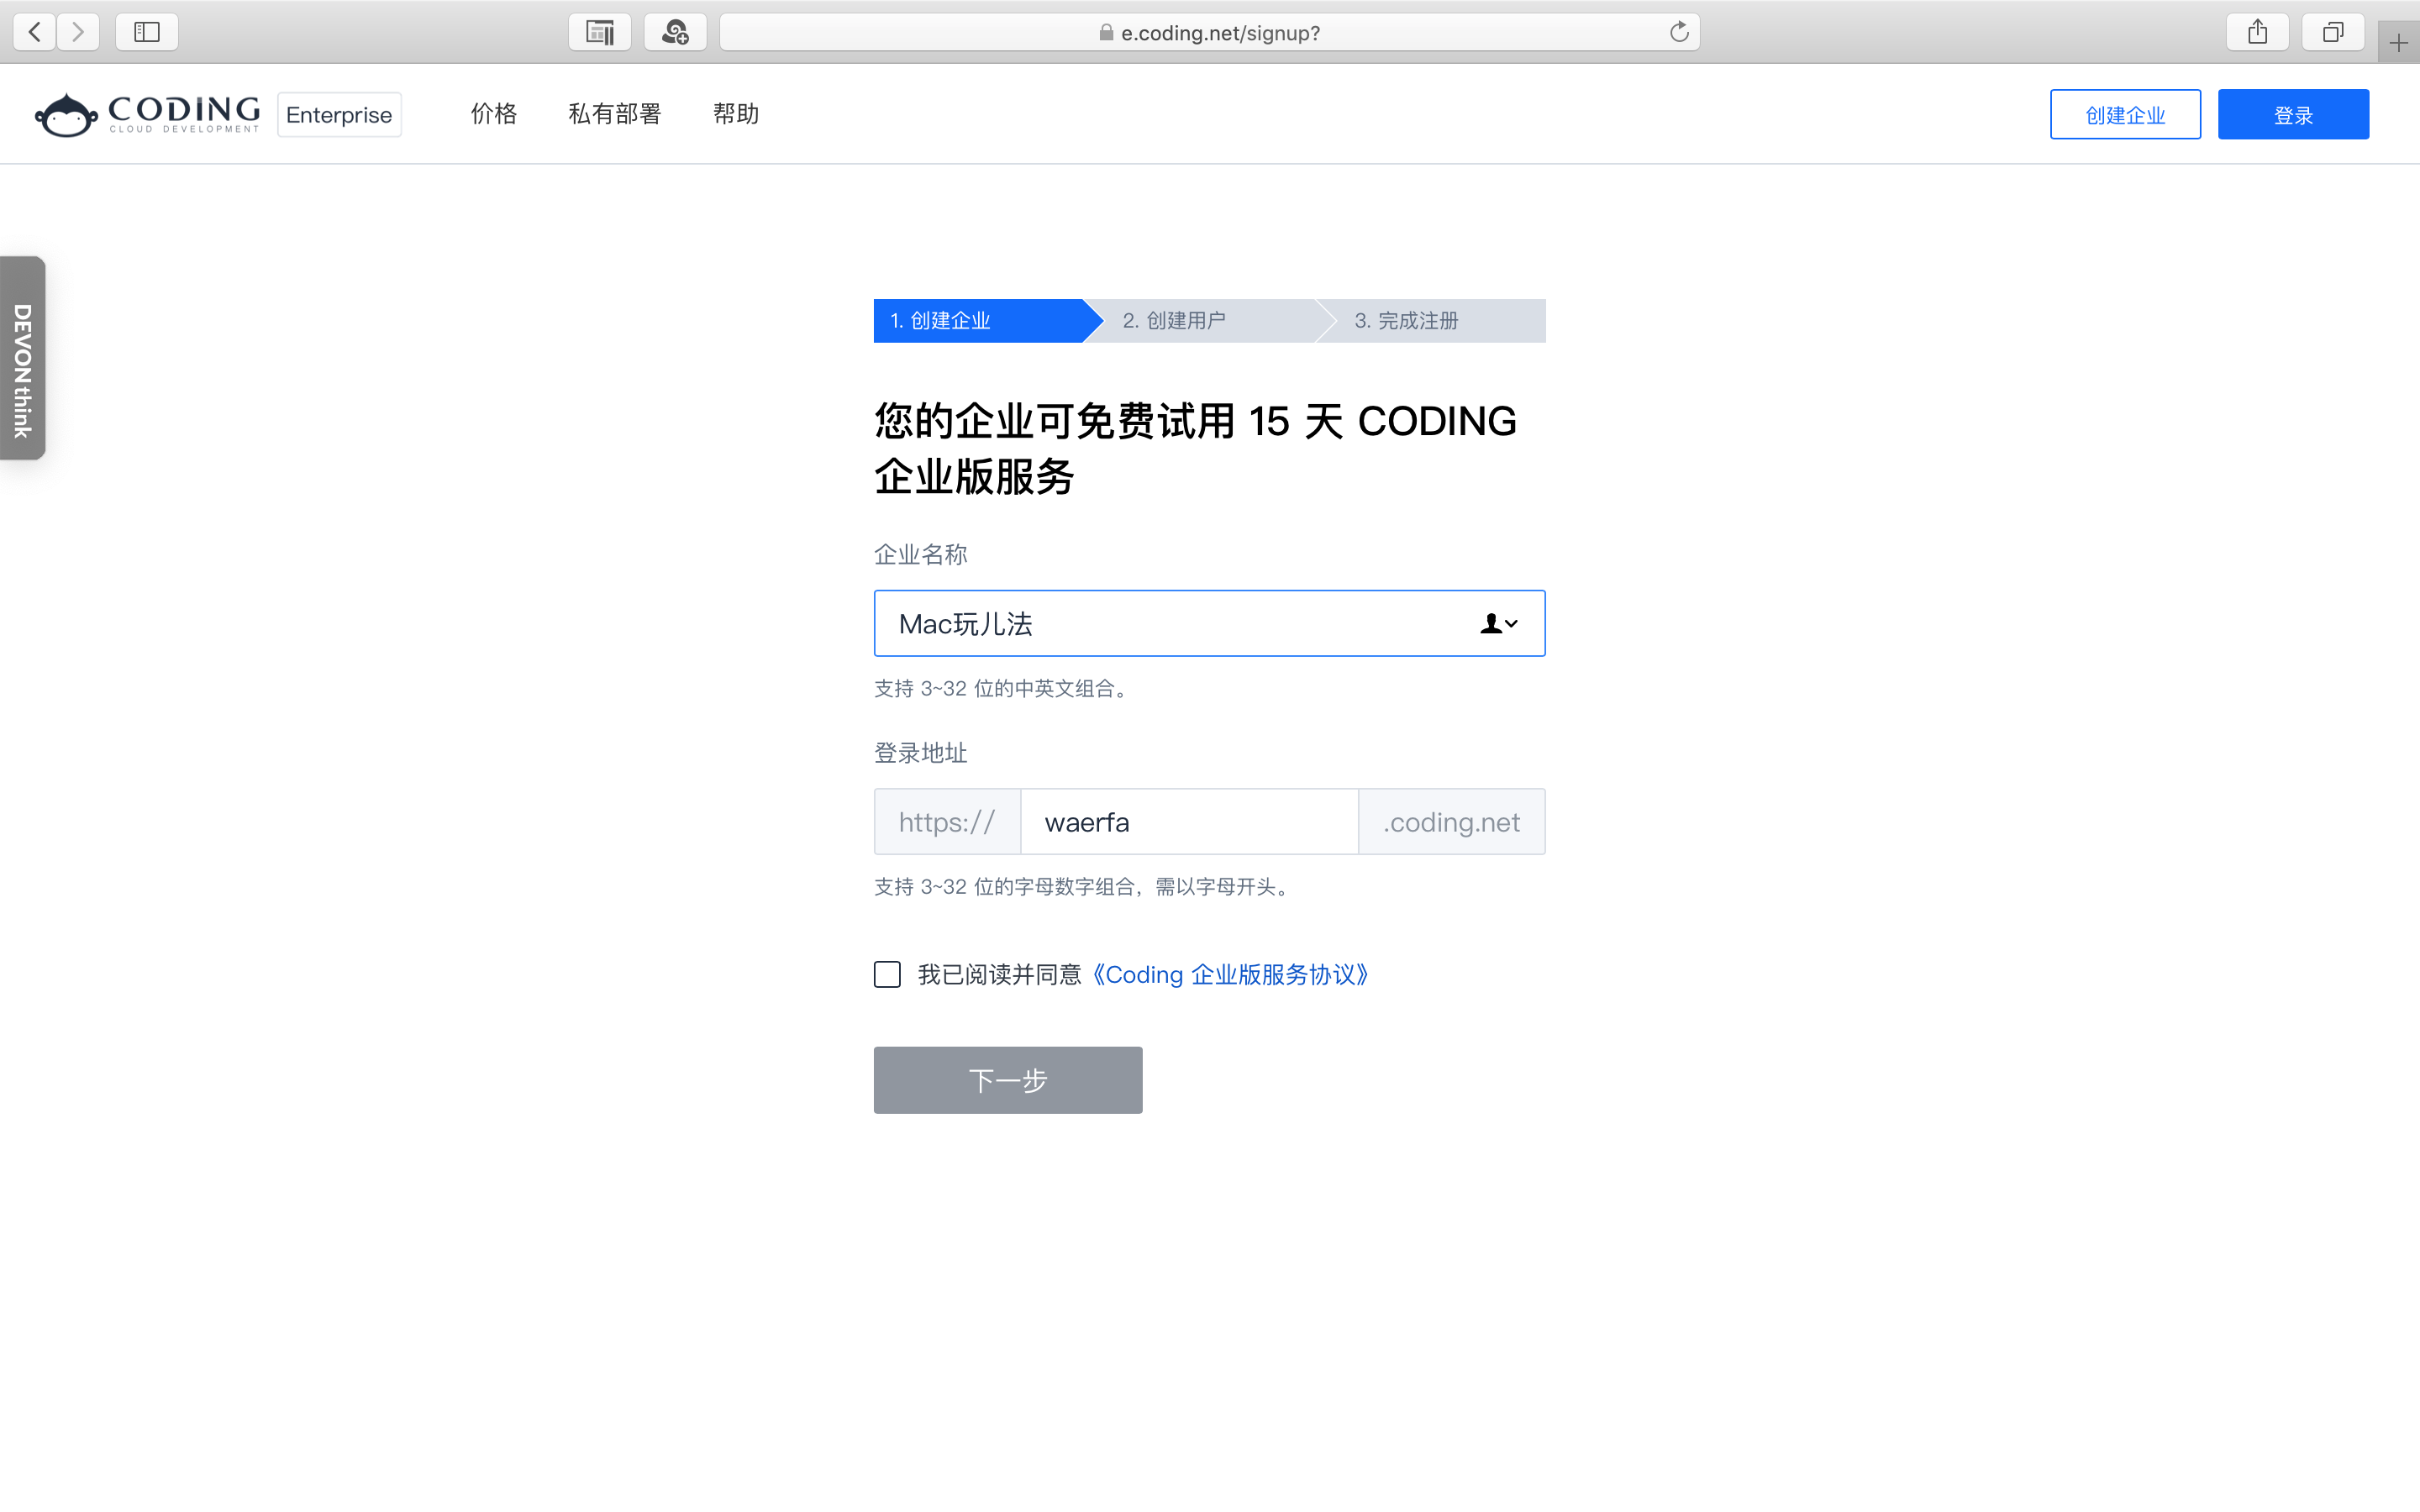Click the login address field containing waerfa
The width and height of the screenshot is (2420, 1512).
[x=1189, y=822]
